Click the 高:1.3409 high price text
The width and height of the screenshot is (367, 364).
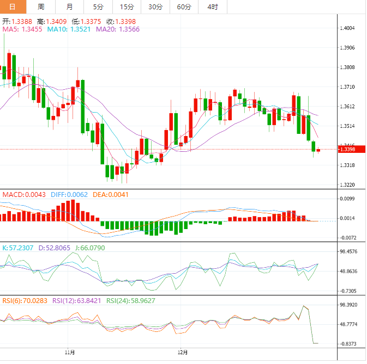click(x=52, y=22)
